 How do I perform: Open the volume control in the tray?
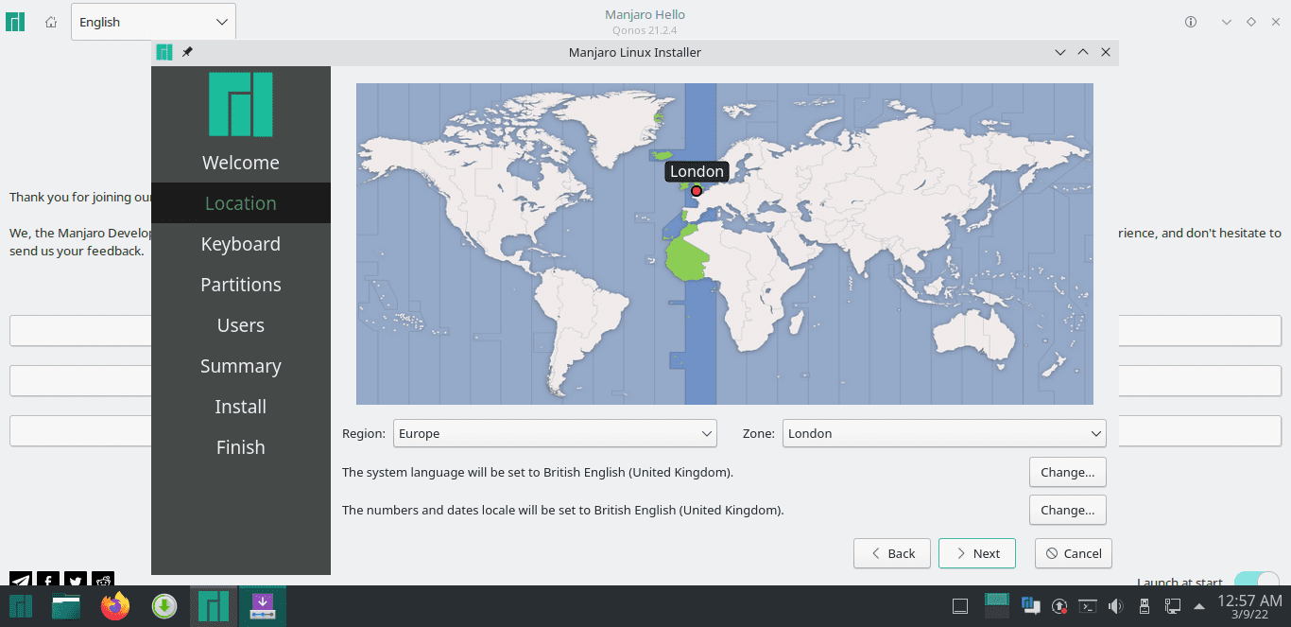(x=1116, y=606)
